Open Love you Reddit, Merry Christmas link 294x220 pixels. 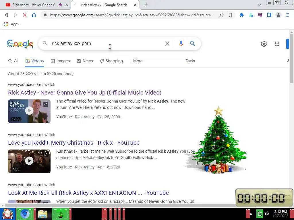(x=74, y=143)
